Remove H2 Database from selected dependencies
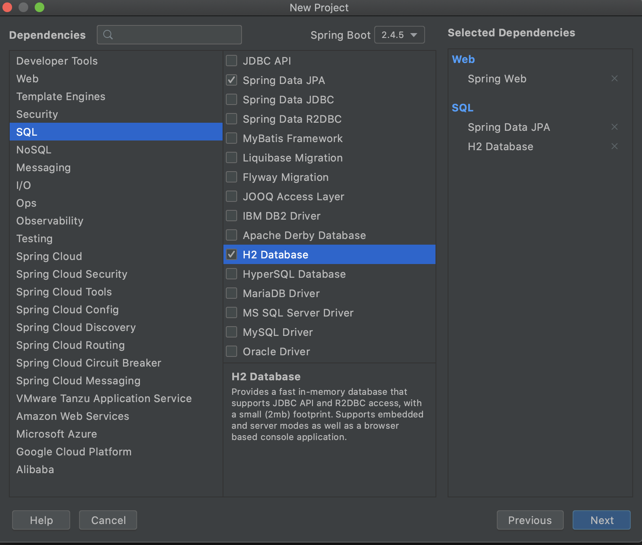Viewport: 642px width, 545px height. (x=614, y=146)
